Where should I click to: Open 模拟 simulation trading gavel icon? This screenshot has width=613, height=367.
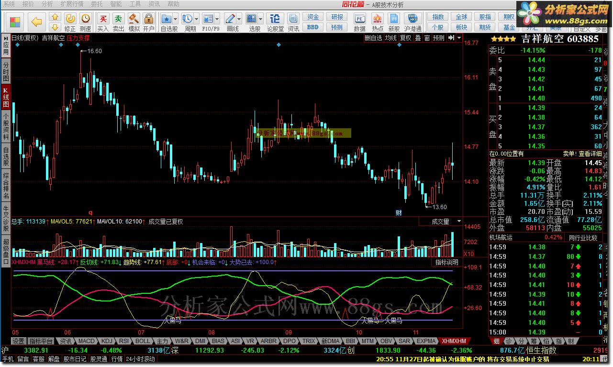click(x=134, y=19)
